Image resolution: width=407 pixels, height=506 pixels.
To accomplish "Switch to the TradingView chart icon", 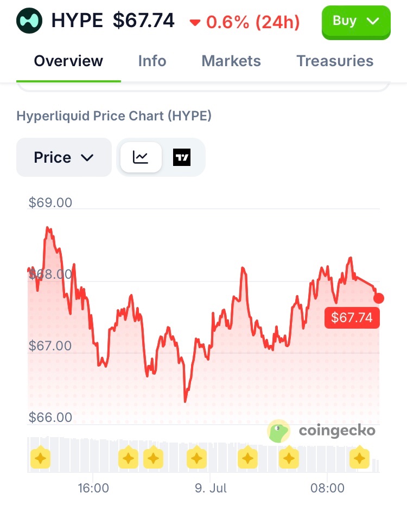I will click(x=182, y=157).
